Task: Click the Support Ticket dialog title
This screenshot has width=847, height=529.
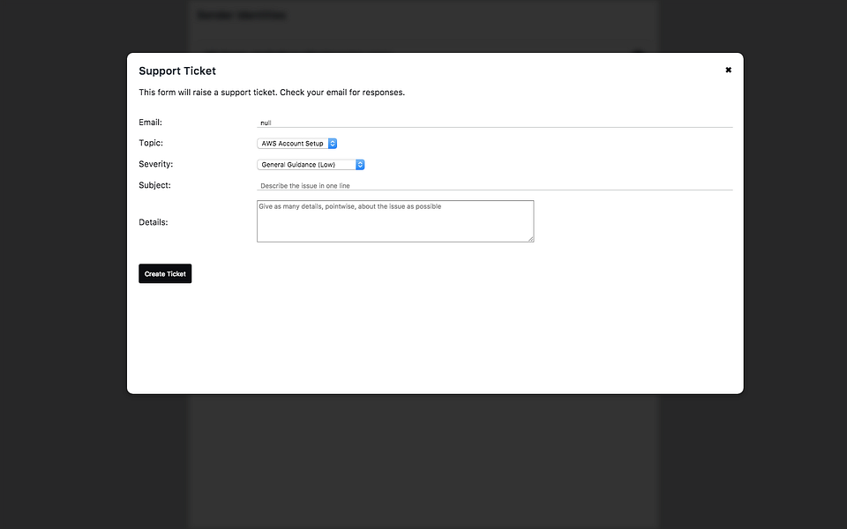Action: click(x=176, y=71)
